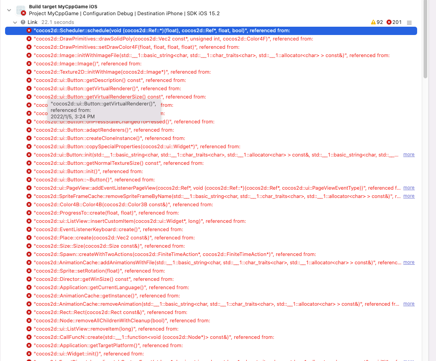Collapse the Link step disclosure chevron
436x361 pixels.
[15, 22]
